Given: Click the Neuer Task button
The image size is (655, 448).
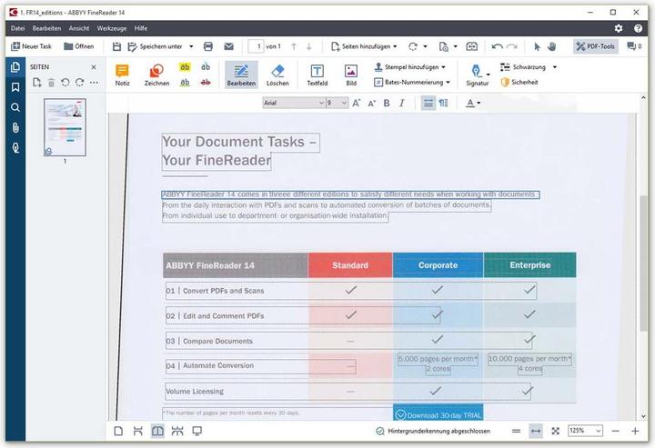Looking at the screenshot, I should 31,46.
